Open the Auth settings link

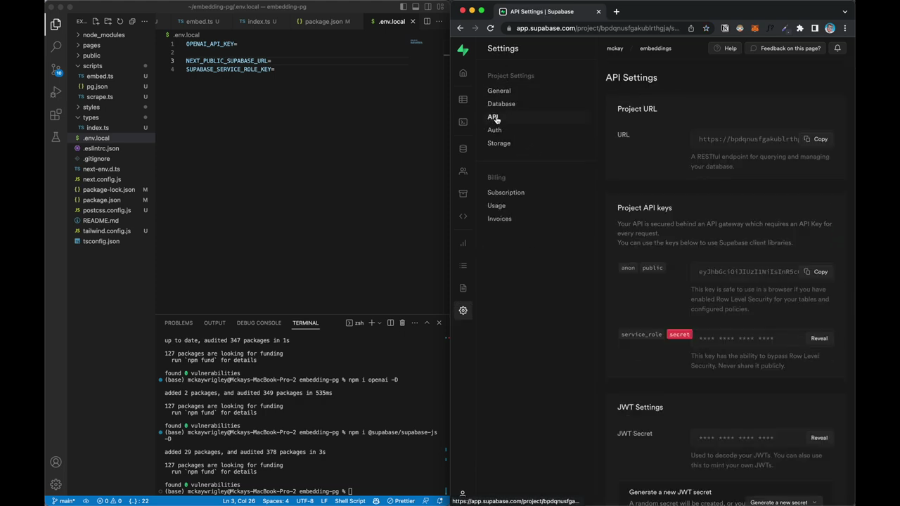click(x=494, y=130)
